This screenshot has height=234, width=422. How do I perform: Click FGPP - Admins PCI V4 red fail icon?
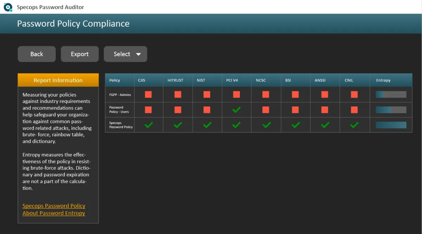[236, 95]
